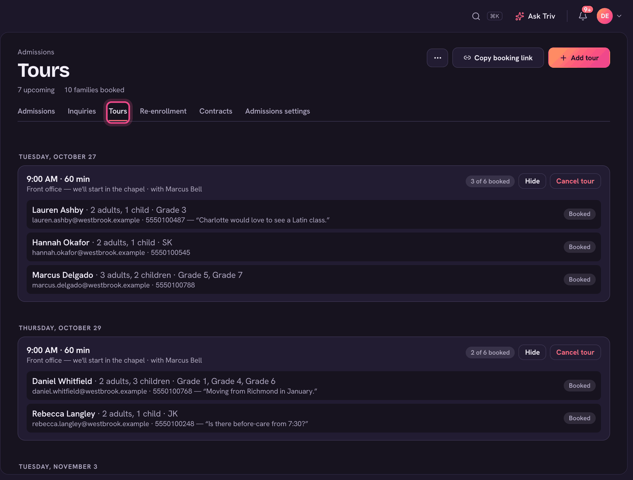Screen dimensions: 633x480
Task: Cancel the October 27 tour
Action: tap(575, 181)
